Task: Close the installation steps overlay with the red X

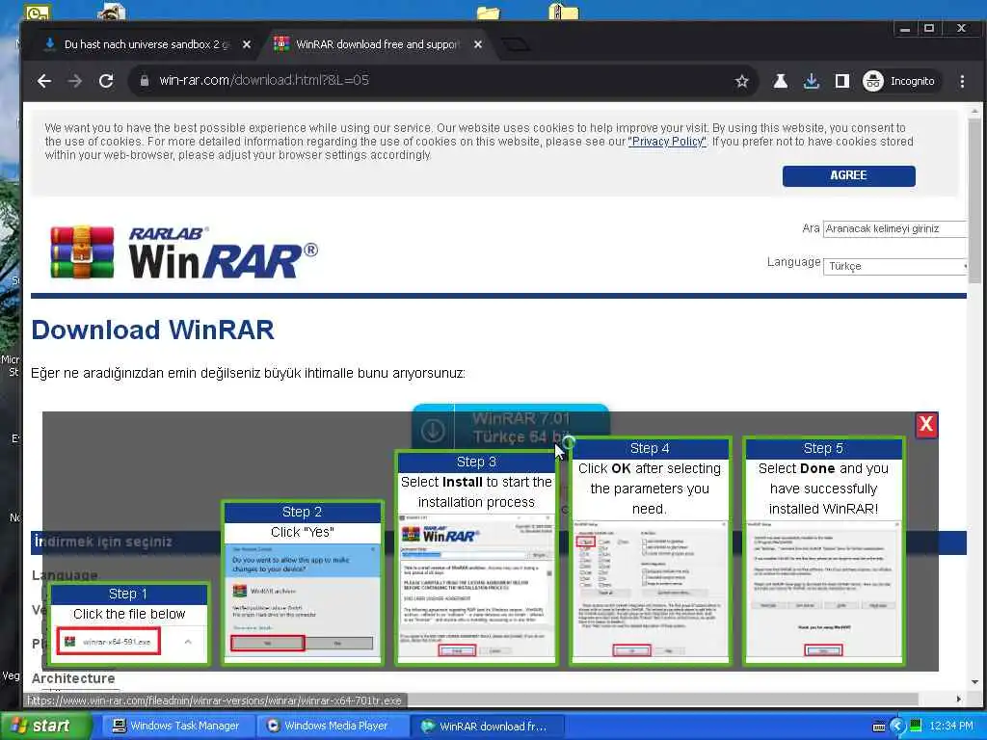Action: pyautogui.click(x=926, y=425)
